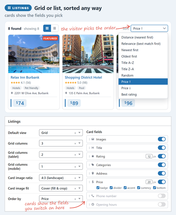Image resolution: width=176 pixels, height=215 pixels.
Task: Grab the Rating field drag handle
Action: 89,156
